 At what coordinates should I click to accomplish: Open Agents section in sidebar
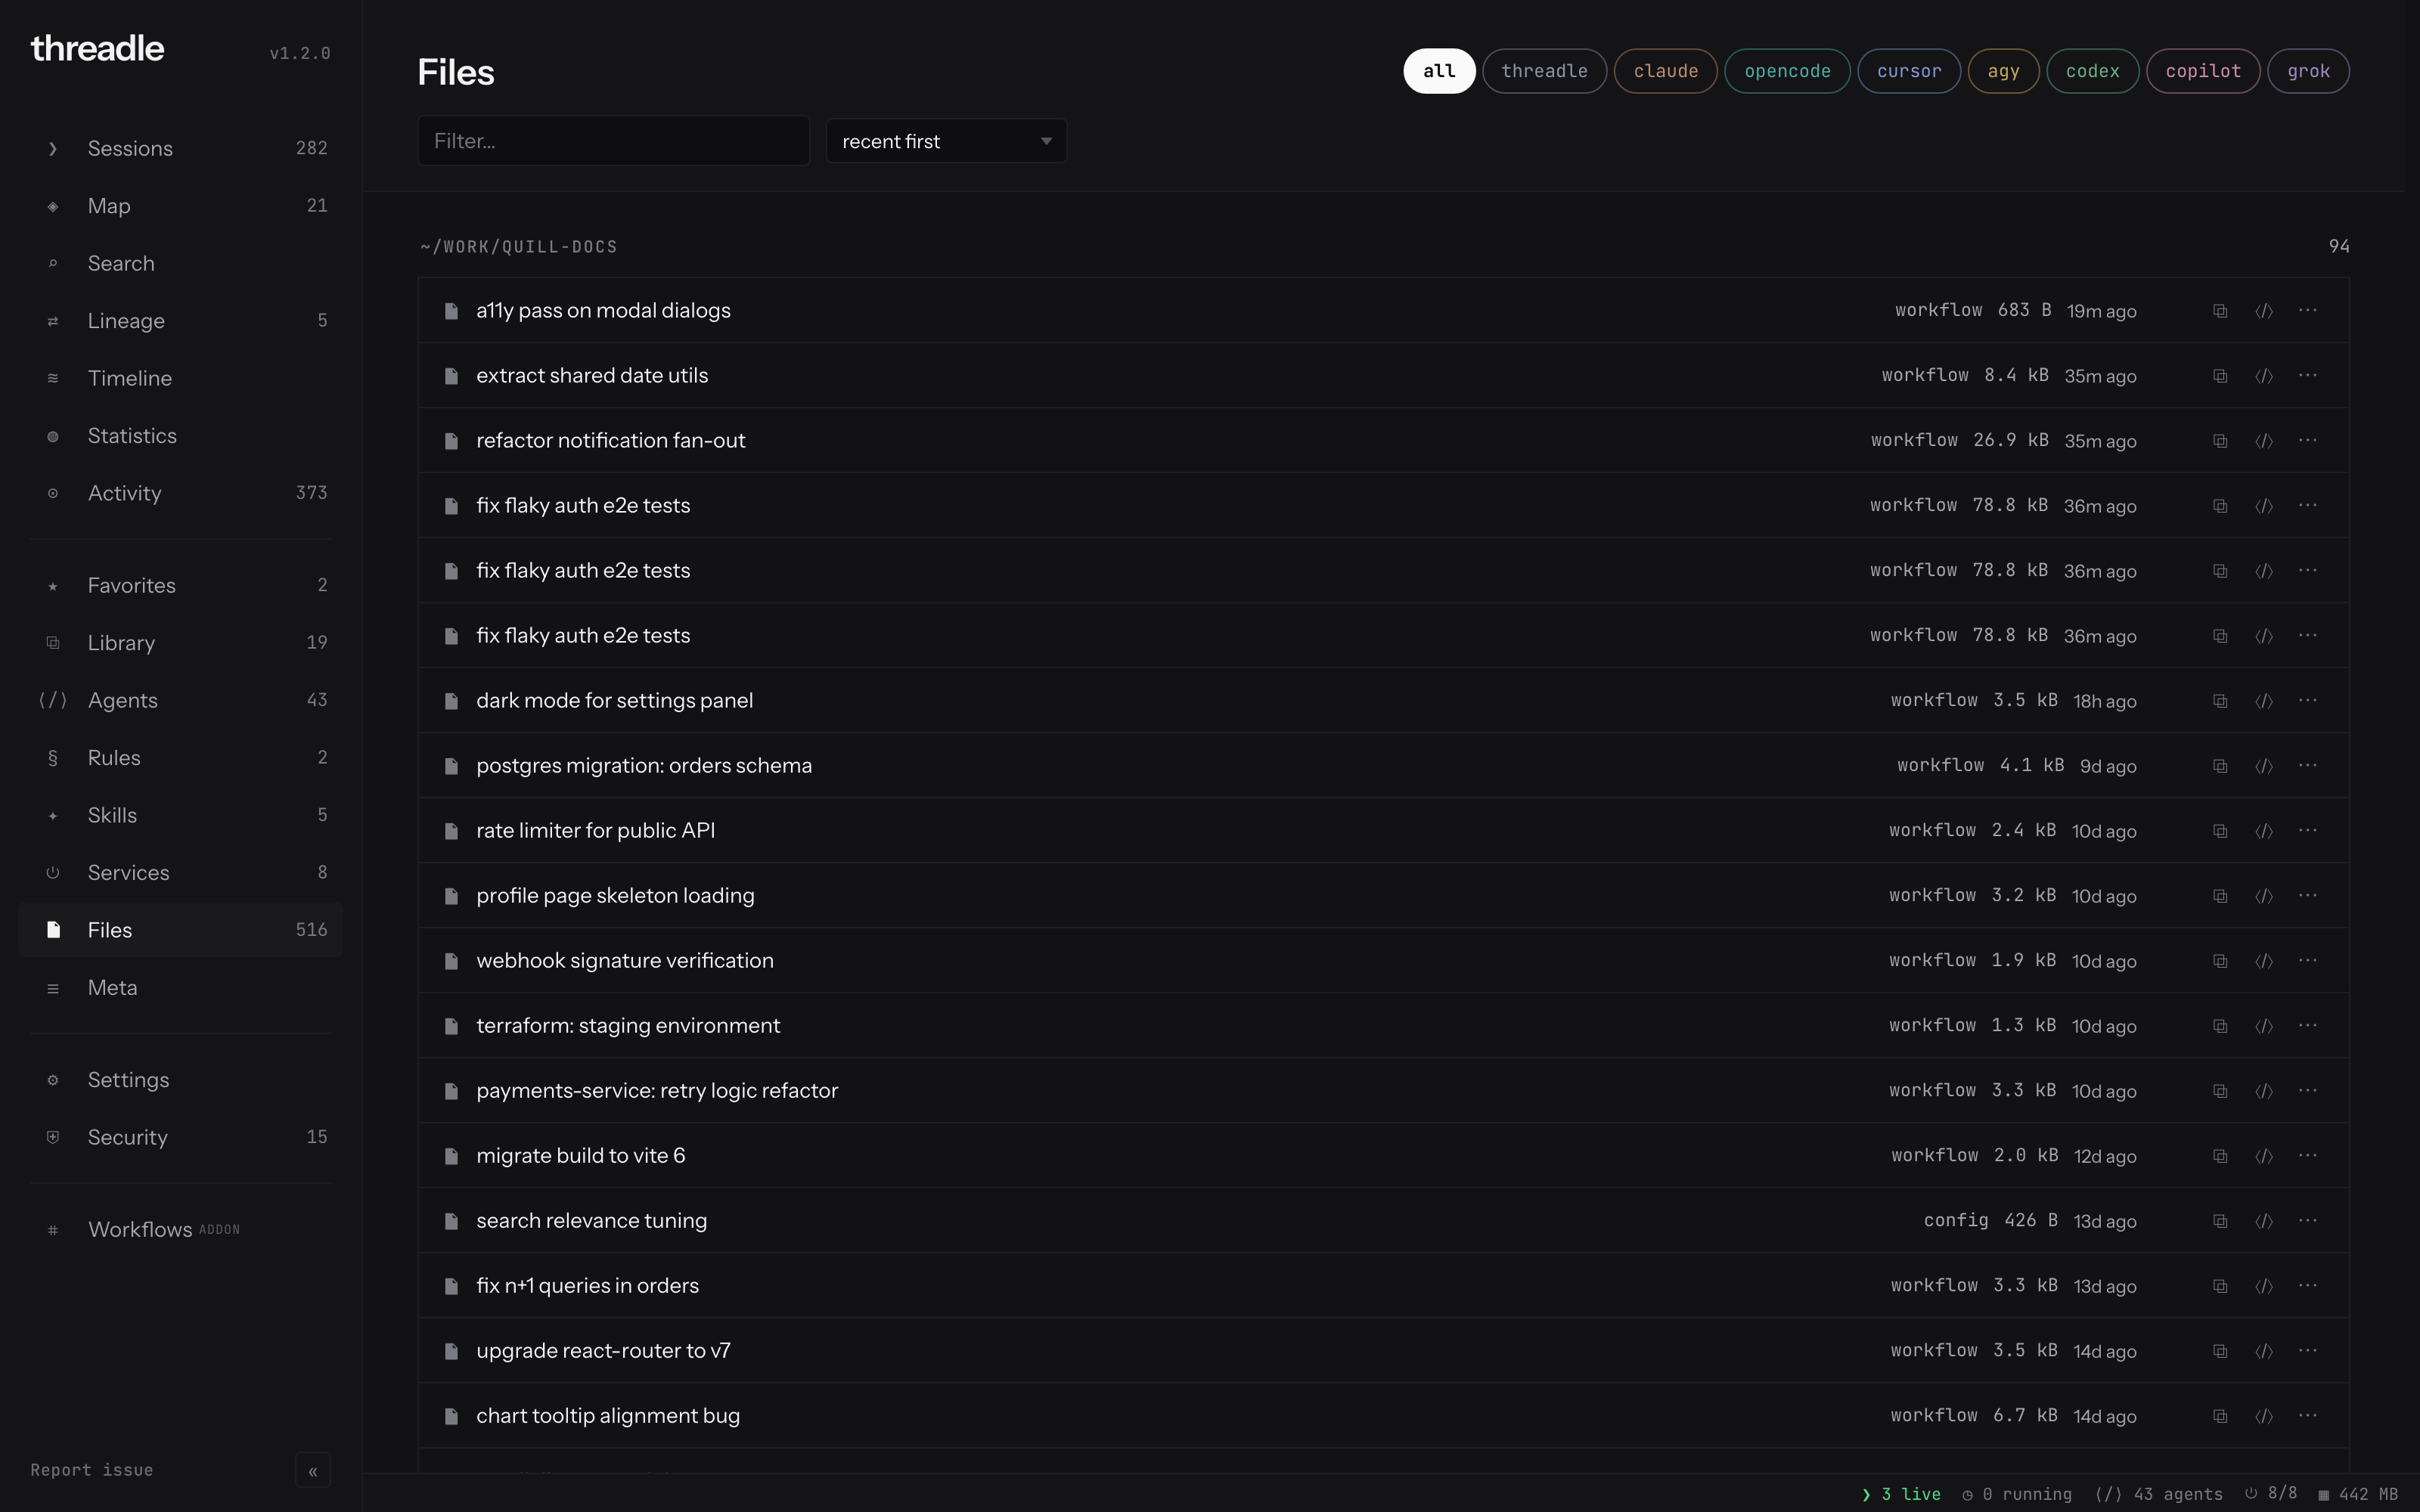(x=180, y=700)
